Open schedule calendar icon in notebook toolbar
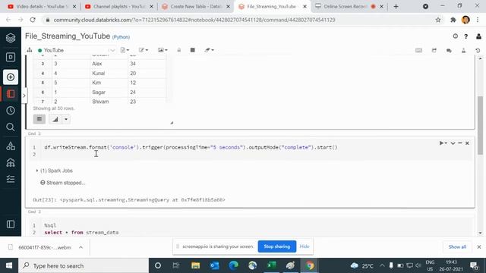The height and width of the screenshot is (273, 486). tap(434, 50)
